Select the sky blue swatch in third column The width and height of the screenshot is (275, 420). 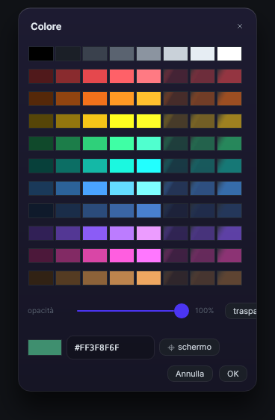(95, 188)
